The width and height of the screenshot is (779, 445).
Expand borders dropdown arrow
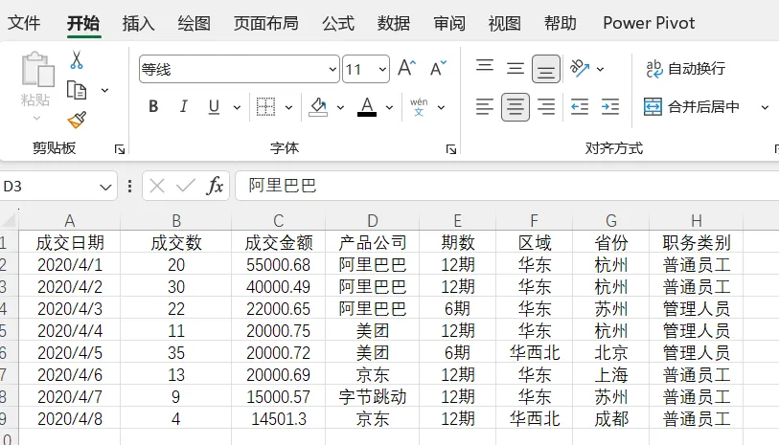(288, 107)
